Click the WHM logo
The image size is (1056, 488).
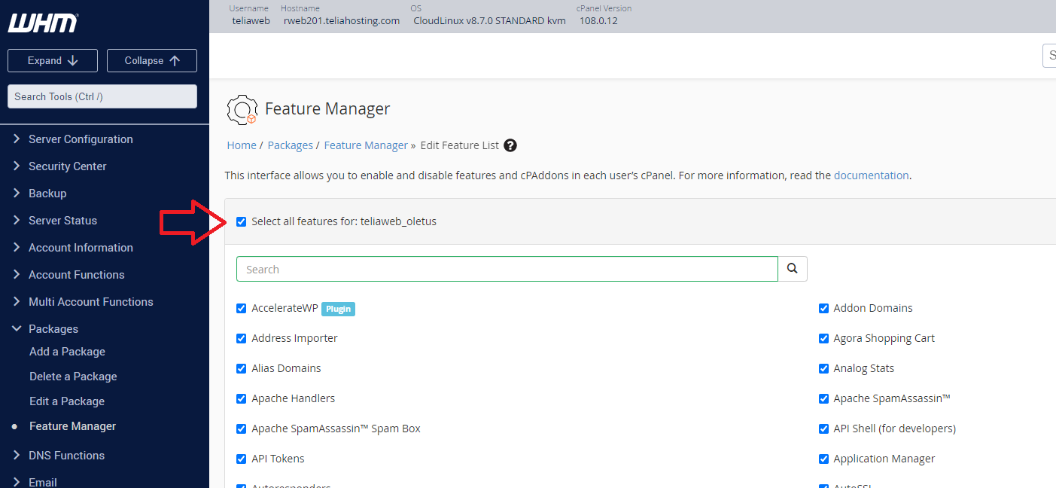click(43, 23)
